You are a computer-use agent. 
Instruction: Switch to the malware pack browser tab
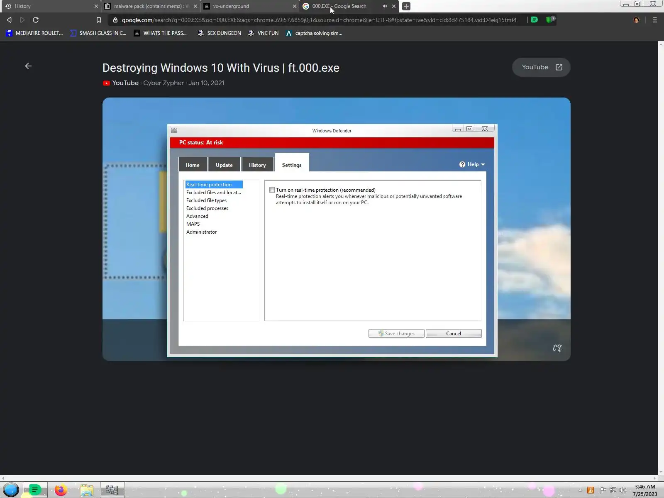[149, 6]
